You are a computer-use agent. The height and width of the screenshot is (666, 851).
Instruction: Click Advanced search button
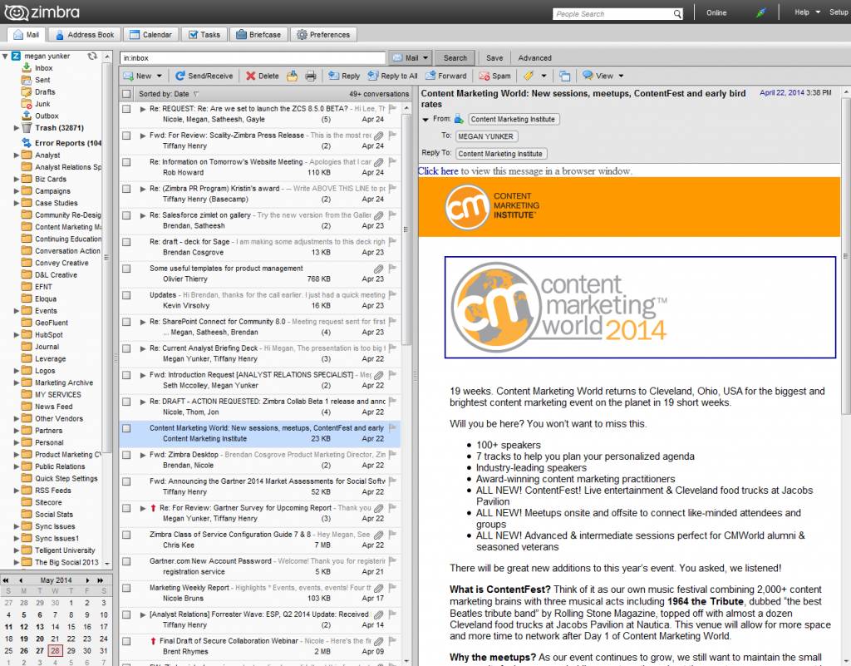pyautogui.click(x=534, y=58)
